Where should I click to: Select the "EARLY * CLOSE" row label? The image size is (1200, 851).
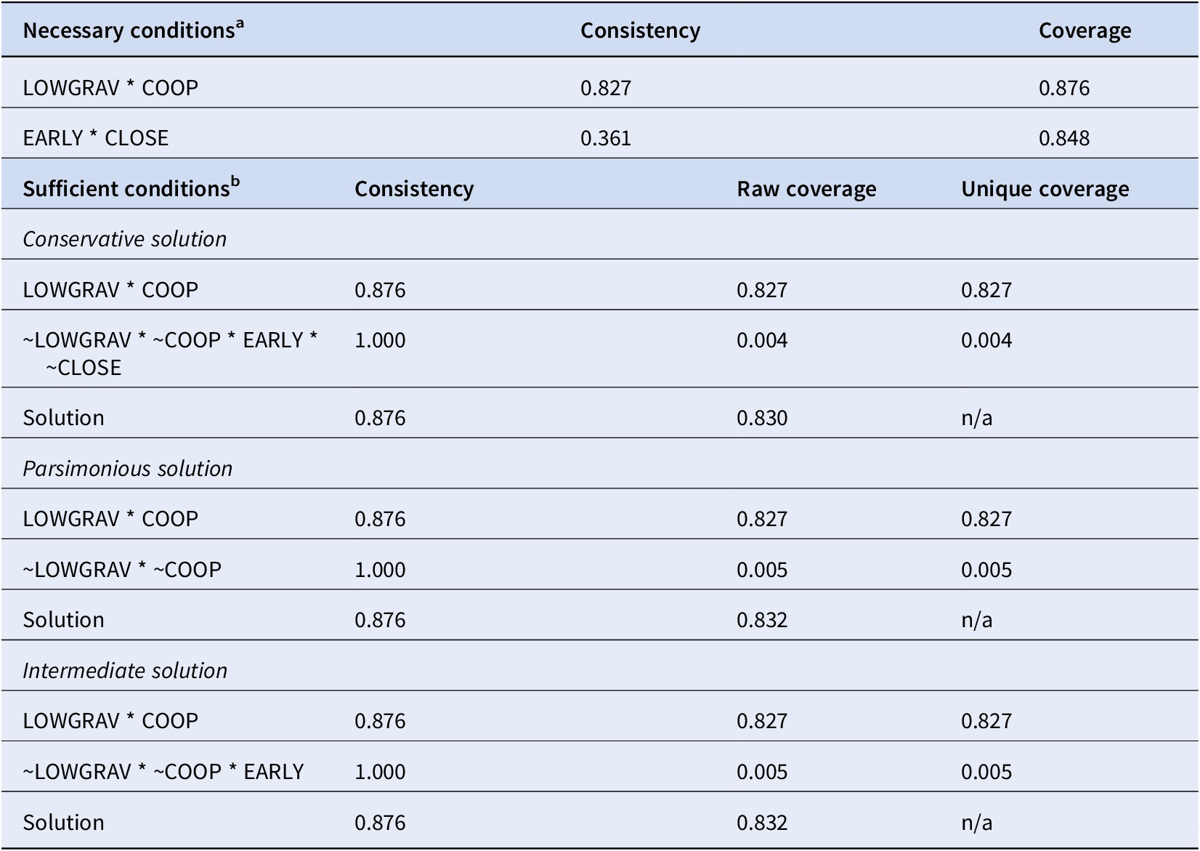(x=95, y=138)
